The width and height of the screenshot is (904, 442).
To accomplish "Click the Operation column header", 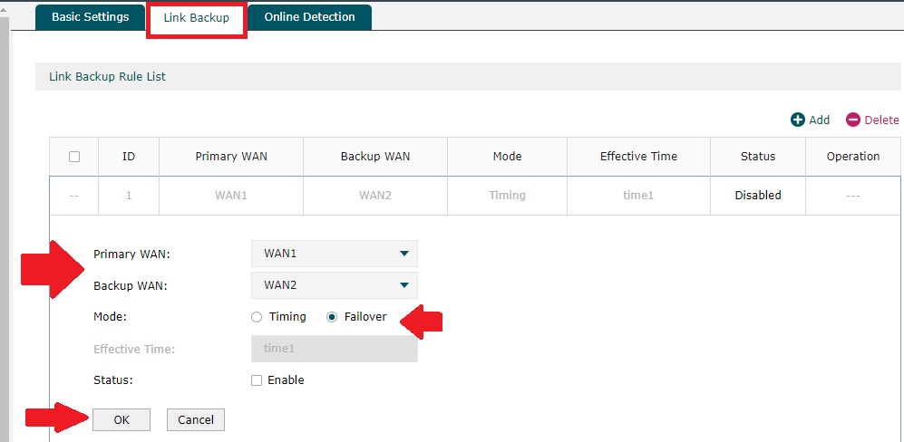I will tap(853, 156).
